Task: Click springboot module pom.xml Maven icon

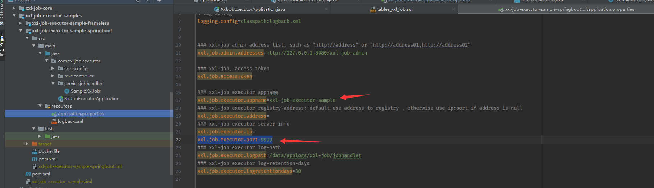Action: click(x=35, y=159)
